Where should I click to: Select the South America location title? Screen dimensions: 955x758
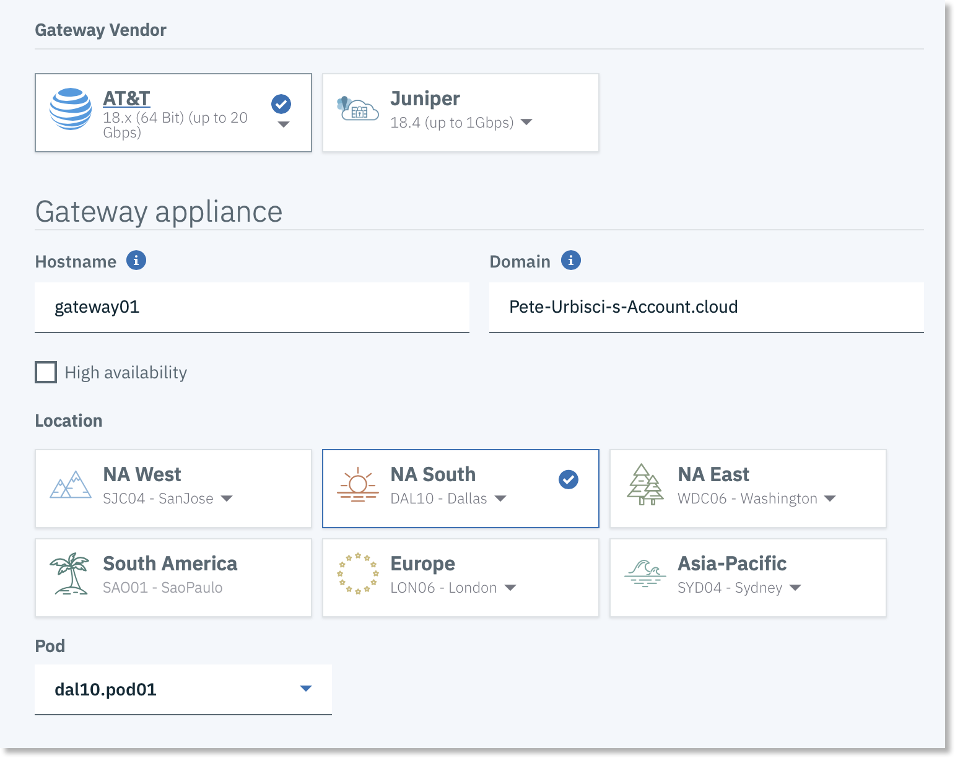click(170, 564)
